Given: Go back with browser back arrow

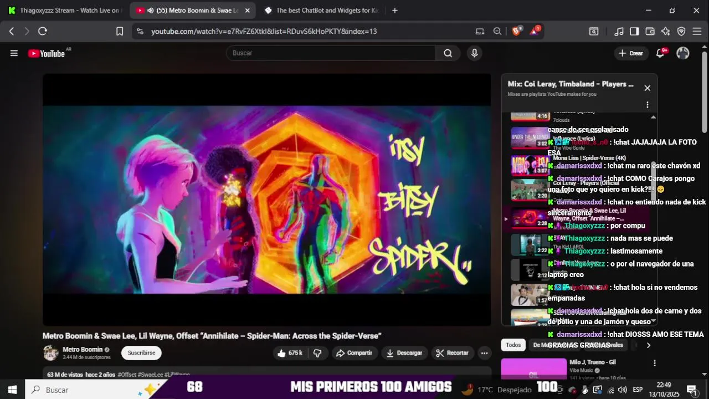Looking at the screenshot, I should [x=12, y=32].
